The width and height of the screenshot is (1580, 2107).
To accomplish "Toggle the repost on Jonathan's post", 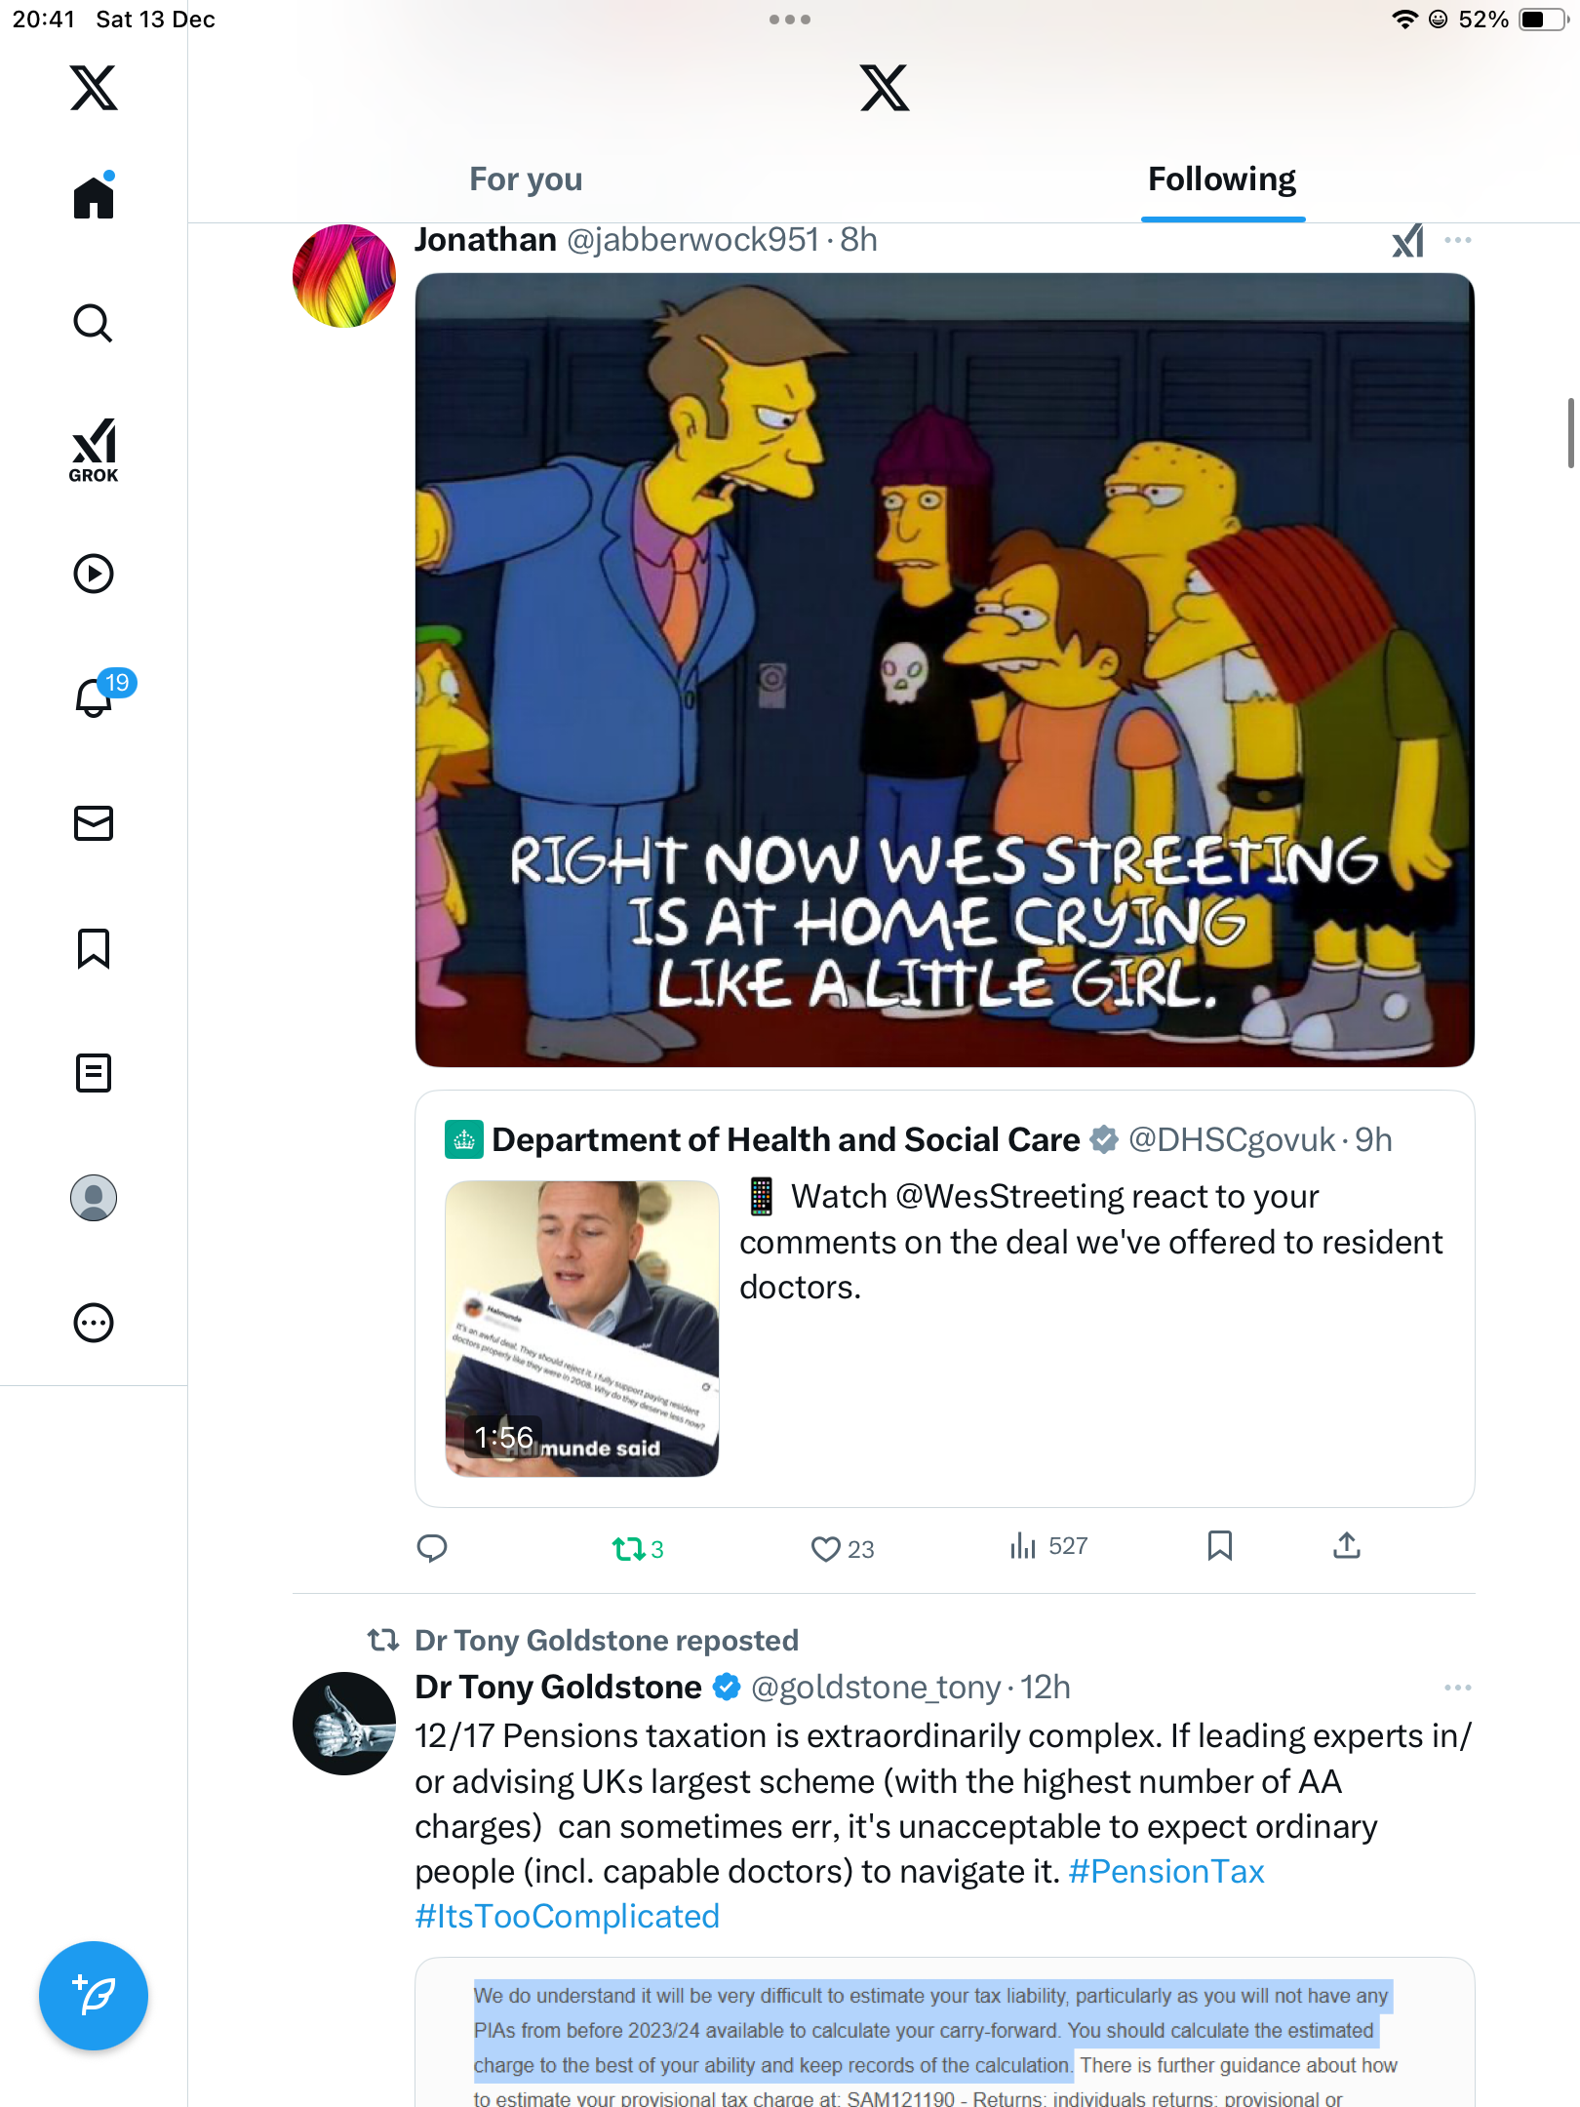I will click(628, 1548).
